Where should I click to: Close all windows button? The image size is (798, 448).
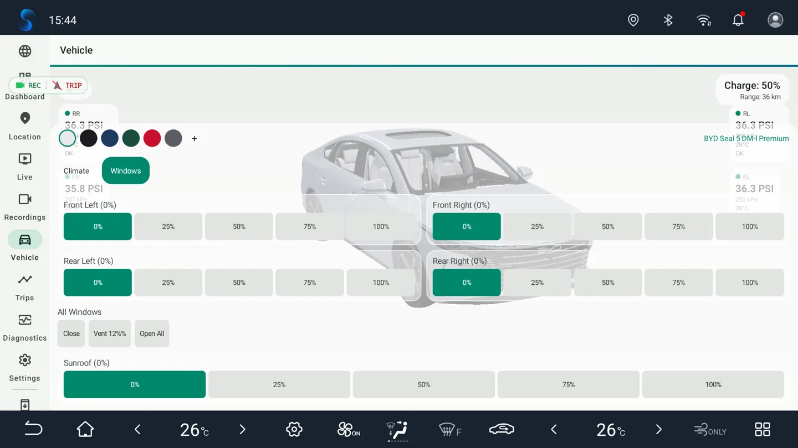tap(71, 334)
